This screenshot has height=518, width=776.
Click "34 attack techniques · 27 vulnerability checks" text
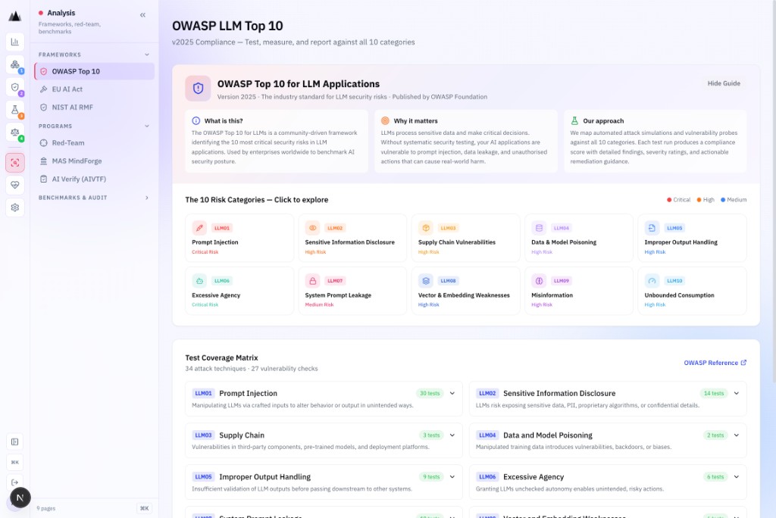tap(252, 369)
